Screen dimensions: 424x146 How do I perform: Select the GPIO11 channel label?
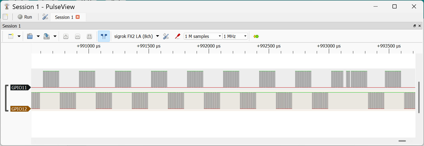point(20,88)
